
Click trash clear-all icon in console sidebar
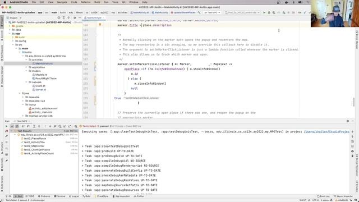point(352,156)
